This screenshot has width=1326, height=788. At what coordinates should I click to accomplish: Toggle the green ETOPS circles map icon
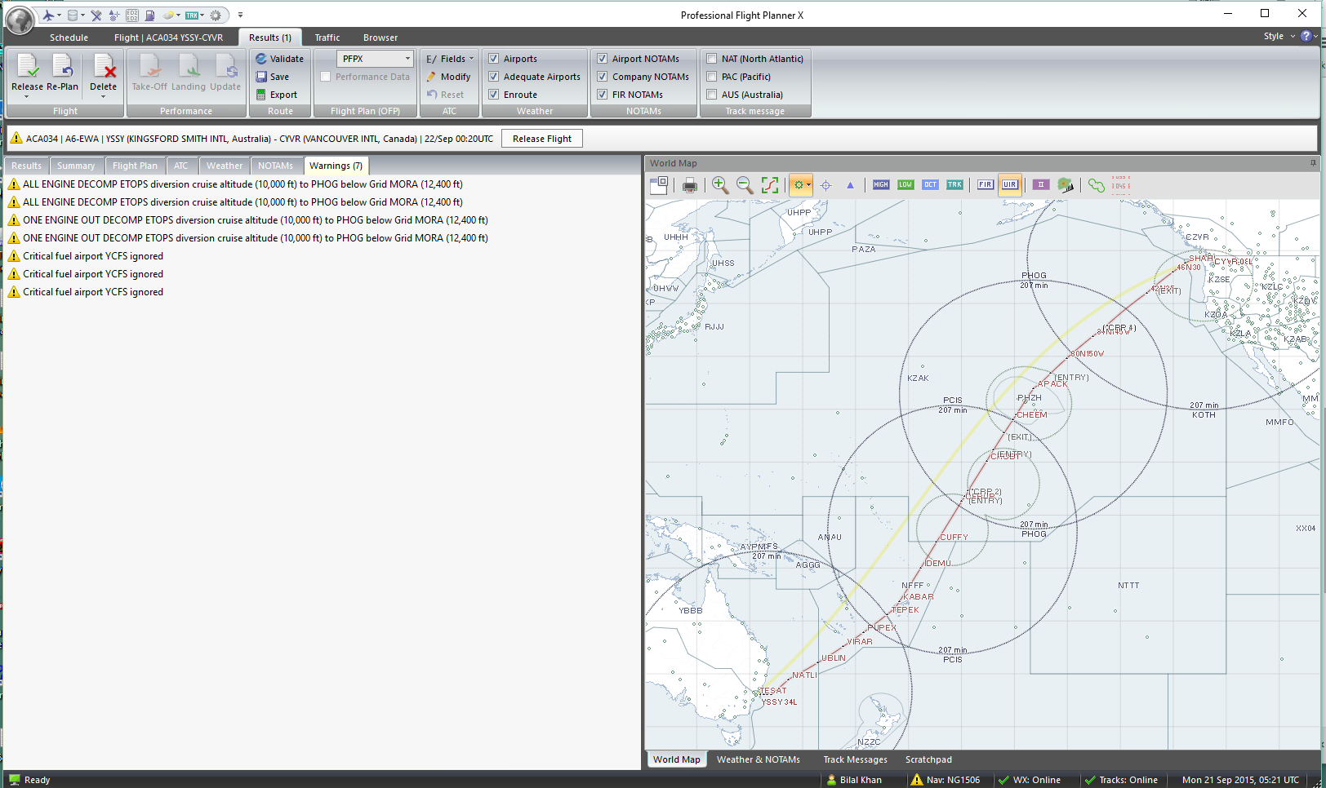[x=1096, y=185]
